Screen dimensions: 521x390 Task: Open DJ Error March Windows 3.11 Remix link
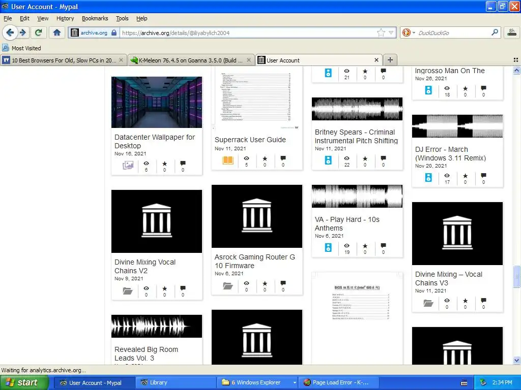(x=450, y=153)
